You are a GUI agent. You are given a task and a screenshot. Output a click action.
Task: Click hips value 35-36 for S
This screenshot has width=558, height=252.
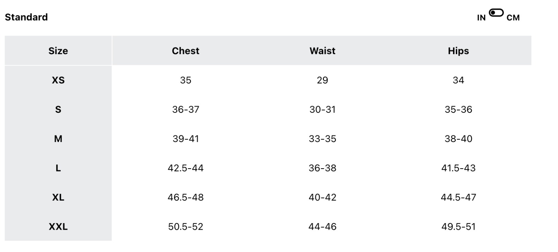point(458,110)
